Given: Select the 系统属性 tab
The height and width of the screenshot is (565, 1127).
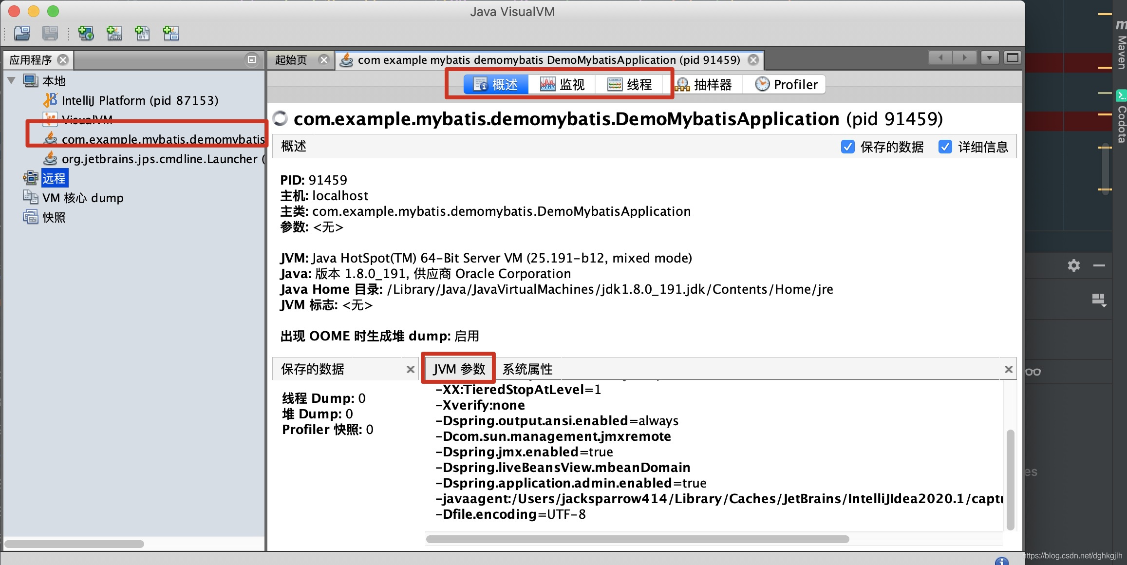Looking at the screenshot, I should coord(527,369).
